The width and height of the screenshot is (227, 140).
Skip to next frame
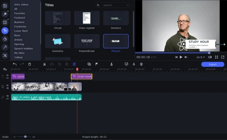pos(186,57)
